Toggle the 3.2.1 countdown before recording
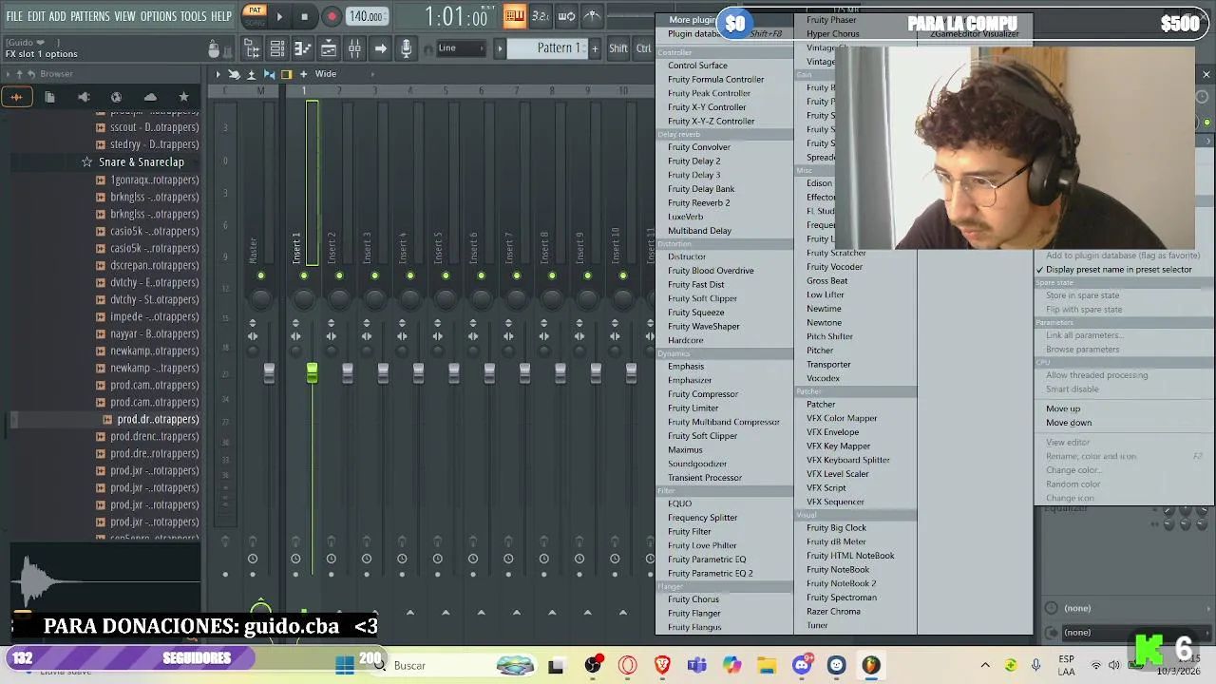This screenshot has width=1216, height=684. tap(540, 15)
